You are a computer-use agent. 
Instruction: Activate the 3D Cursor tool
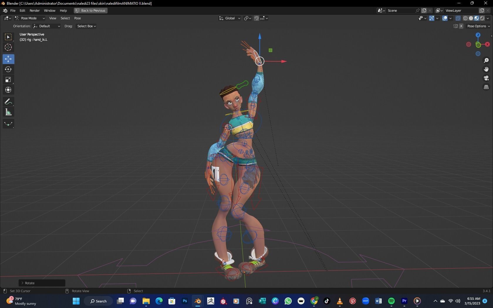point(8,47)
